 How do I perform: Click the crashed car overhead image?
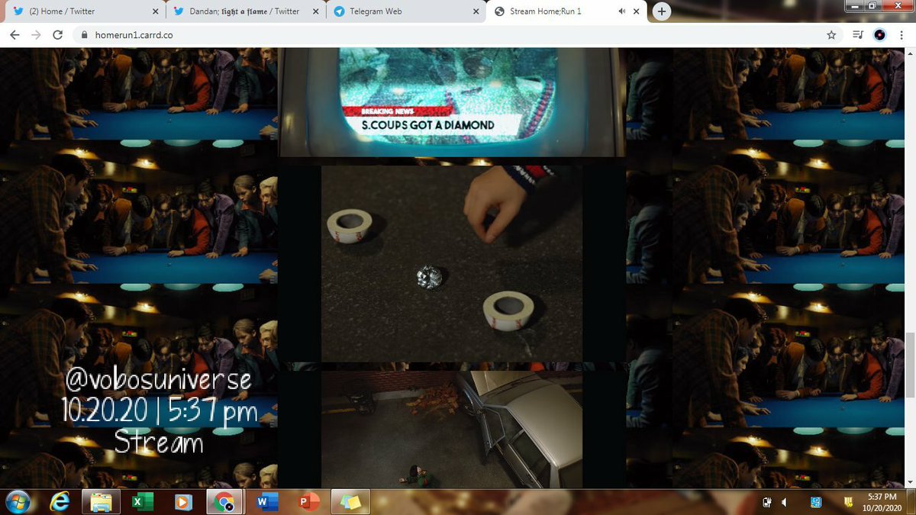[452, 430]
